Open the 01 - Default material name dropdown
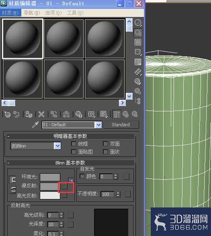 98,125
